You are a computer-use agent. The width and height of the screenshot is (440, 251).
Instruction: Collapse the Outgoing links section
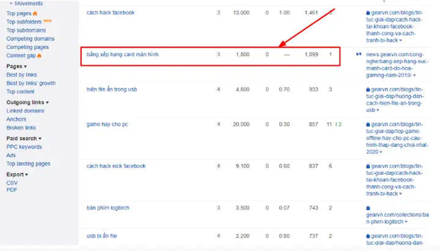point(28,102)
